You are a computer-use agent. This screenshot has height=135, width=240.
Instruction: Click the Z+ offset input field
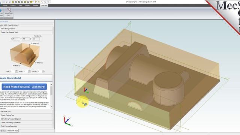40,72
